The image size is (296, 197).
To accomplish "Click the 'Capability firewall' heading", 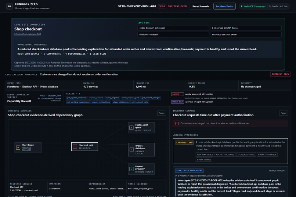I will pyautogui.click(x=19, y=101).
